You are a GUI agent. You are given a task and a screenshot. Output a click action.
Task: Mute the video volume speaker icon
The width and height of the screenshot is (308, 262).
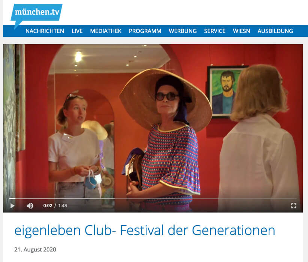click(x=30, y=206)
